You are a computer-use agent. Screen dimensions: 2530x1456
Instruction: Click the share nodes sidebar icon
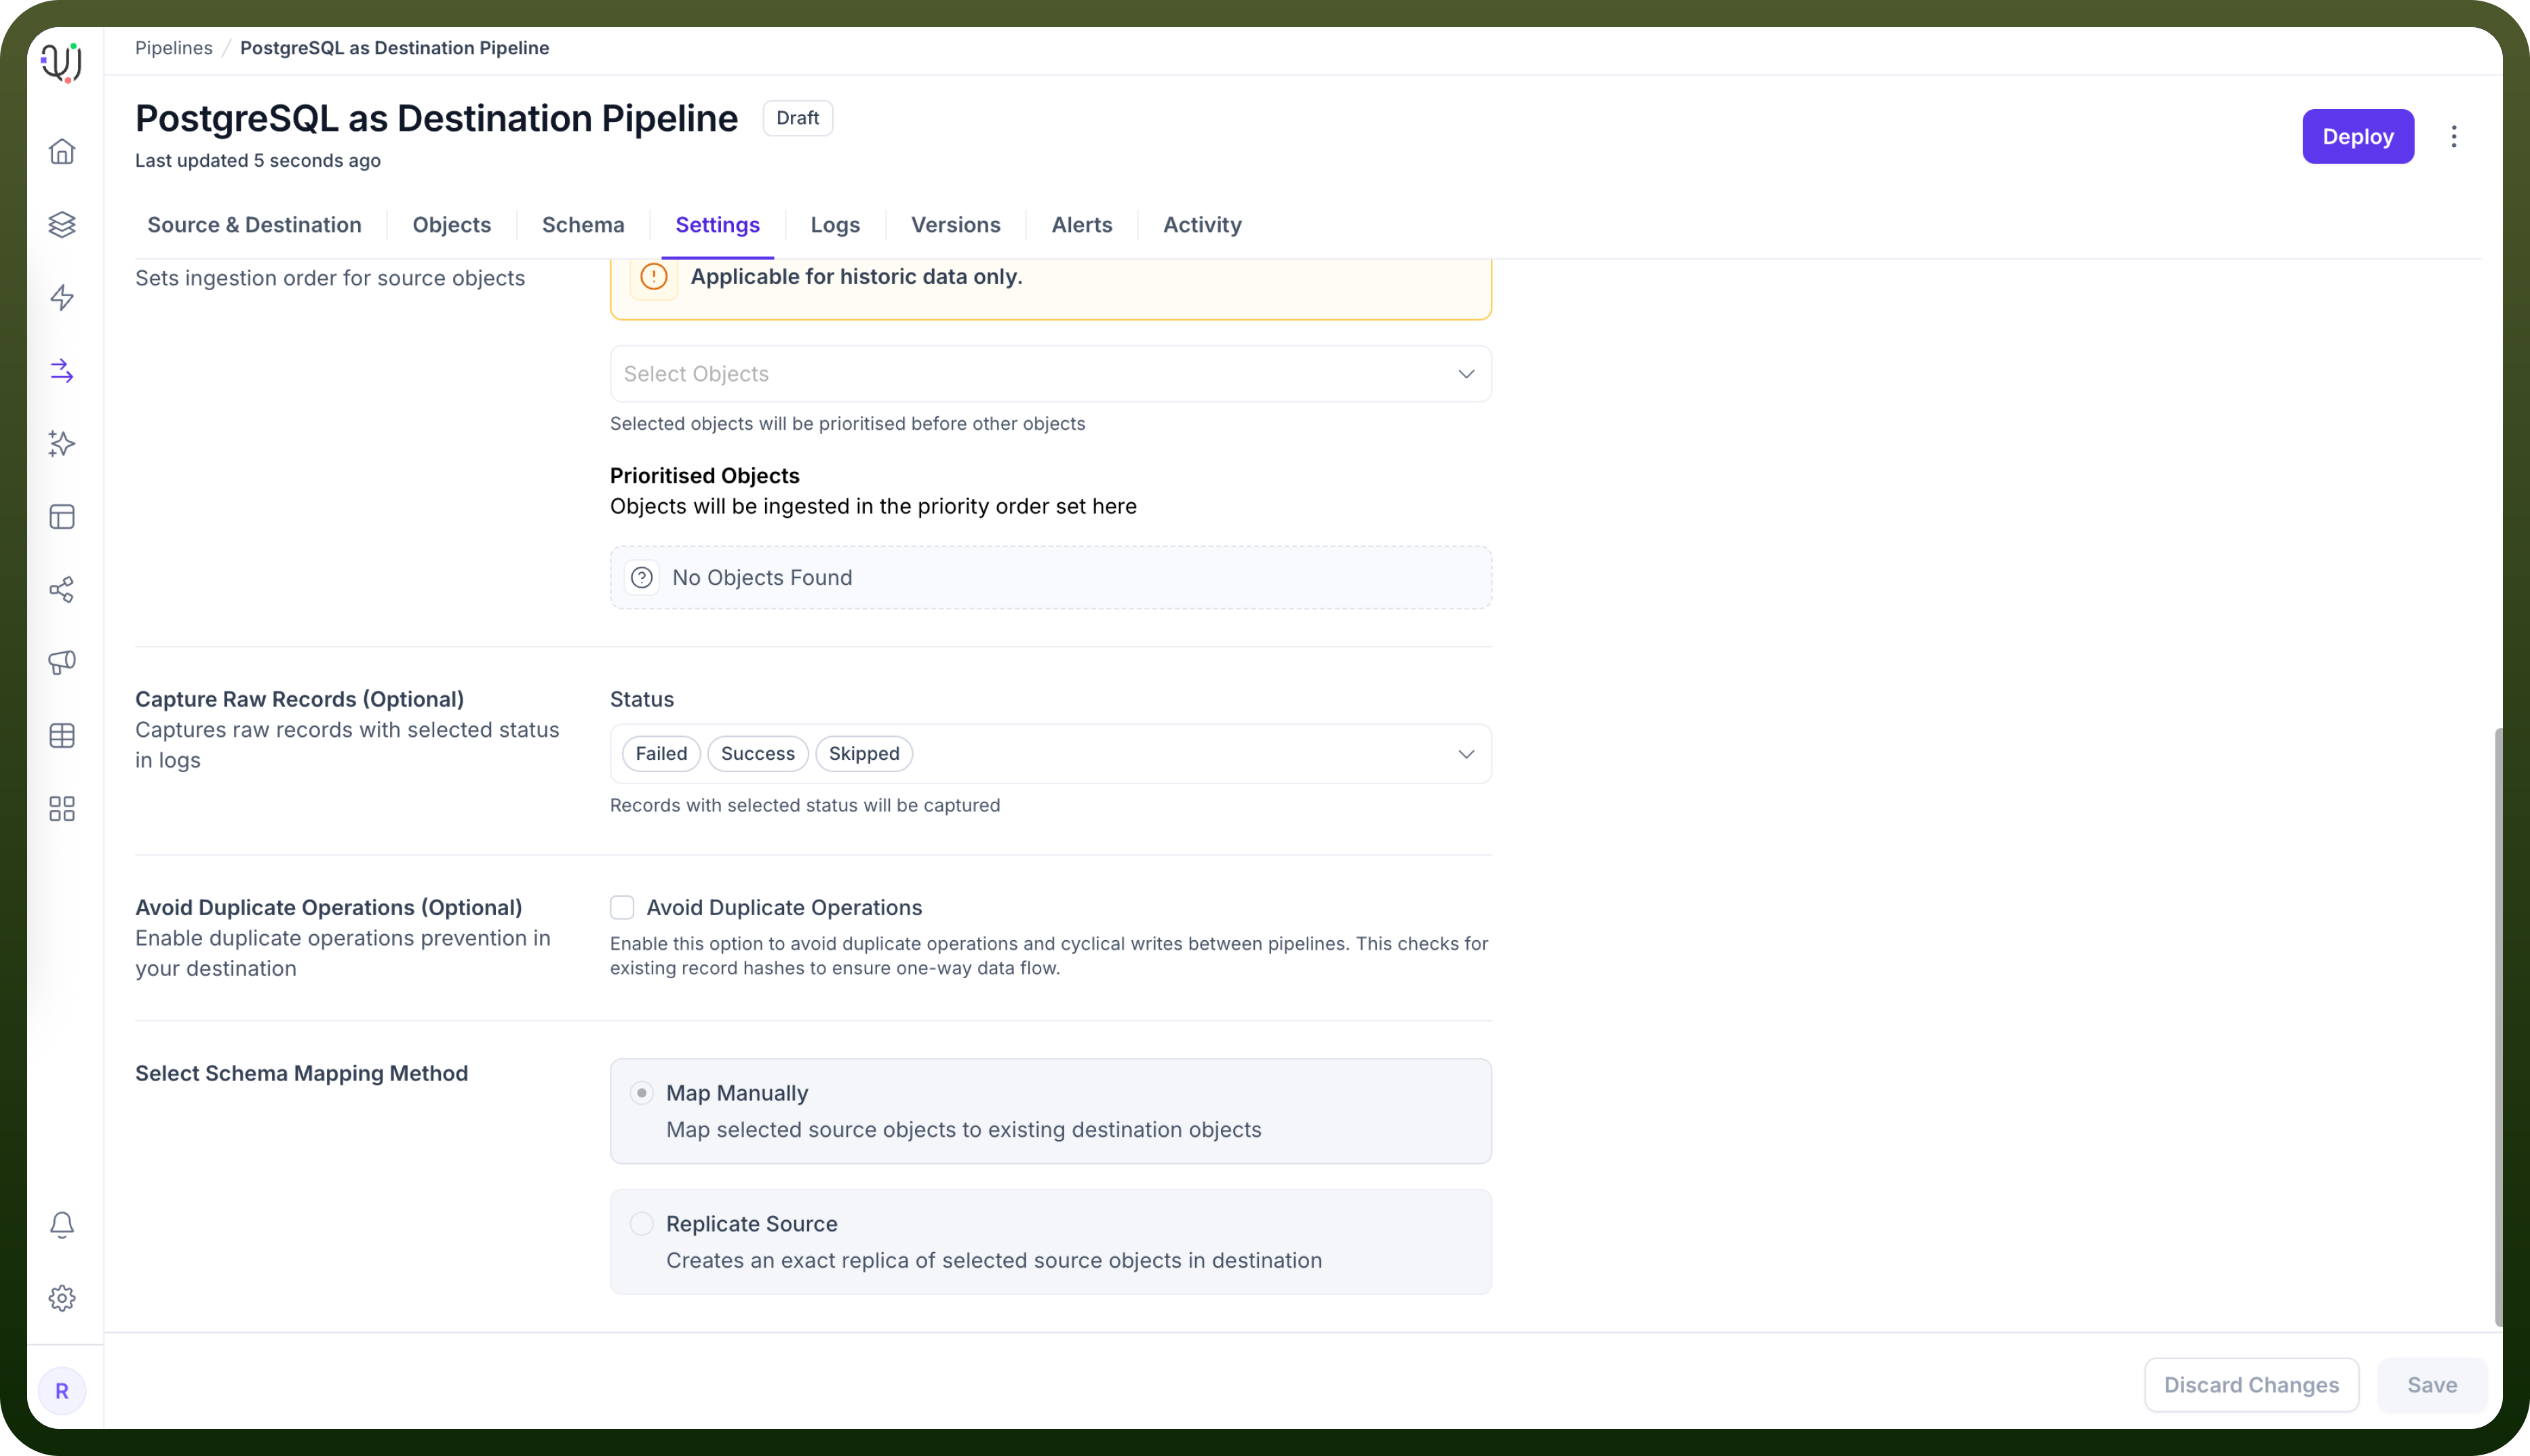(x=62, y=589)
